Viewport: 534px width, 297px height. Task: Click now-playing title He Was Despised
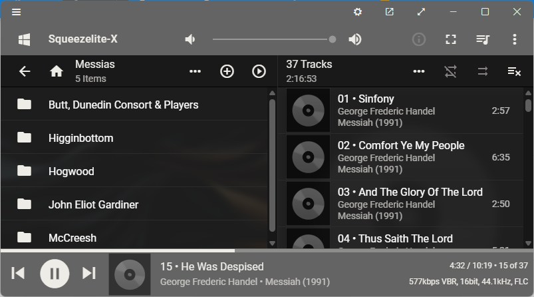[212, 266]
